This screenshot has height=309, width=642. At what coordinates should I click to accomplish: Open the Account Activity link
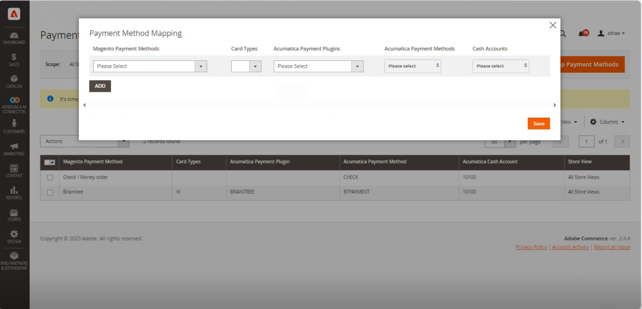[570, 247]
